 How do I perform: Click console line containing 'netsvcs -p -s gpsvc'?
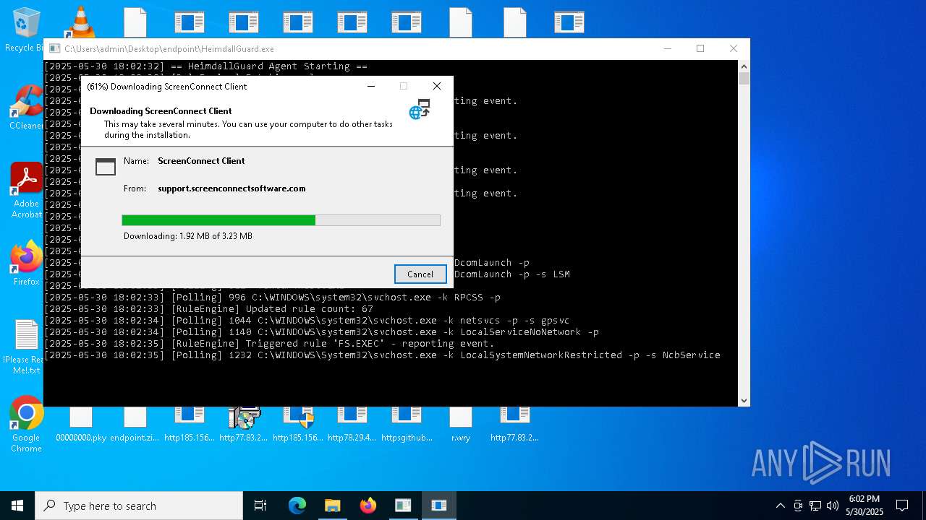point(307,320)
